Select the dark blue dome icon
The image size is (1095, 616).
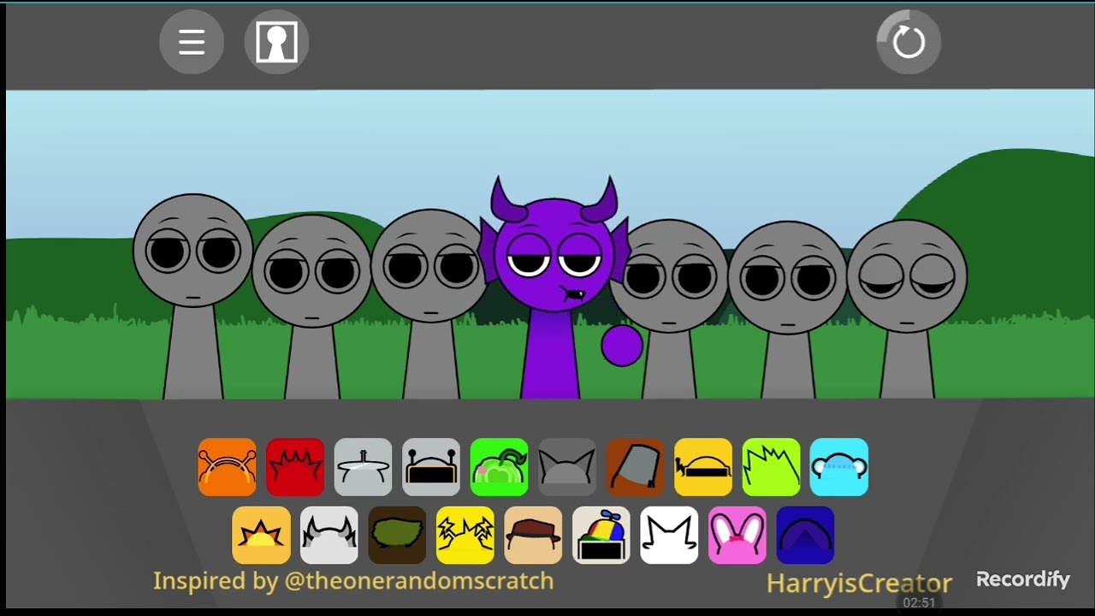(x=805, y=536)
